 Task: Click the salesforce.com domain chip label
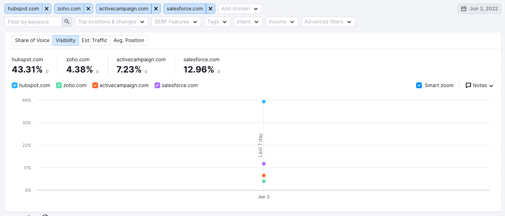(x=185, y=9)
